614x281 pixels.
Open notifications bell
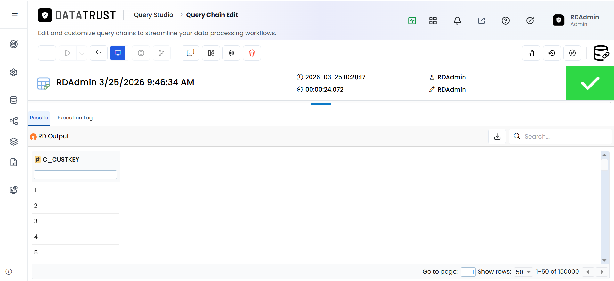click(x=457, y=21)
